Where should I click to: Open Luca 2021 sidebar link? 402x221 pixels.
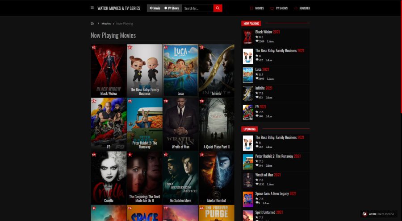click(262, 70)
